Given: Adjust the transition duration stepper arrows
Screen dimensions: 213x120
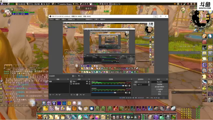Looking at the screenshot, I should pyautogui.click(x=149, y=85).
